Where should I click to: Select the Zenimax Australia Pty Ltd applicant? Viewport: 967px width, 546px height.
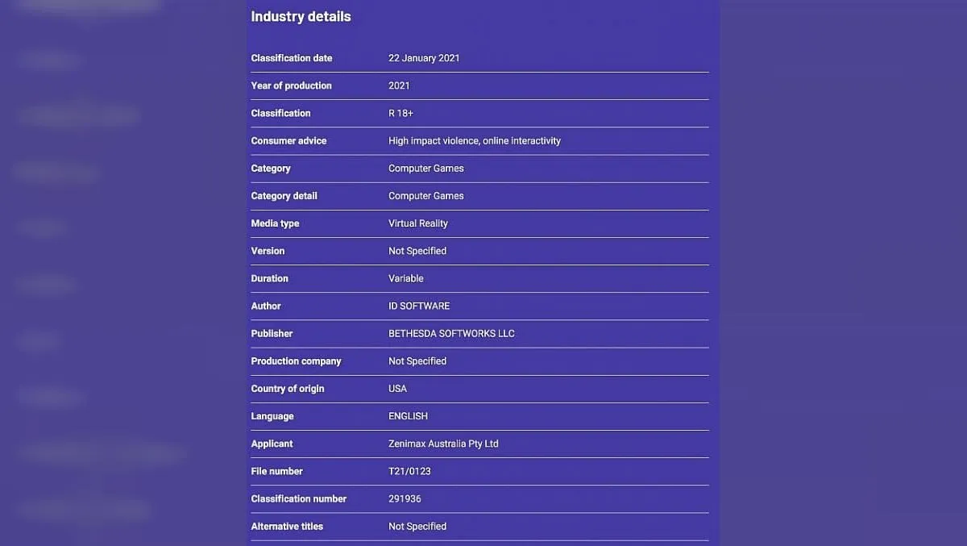tap(443, 444)
